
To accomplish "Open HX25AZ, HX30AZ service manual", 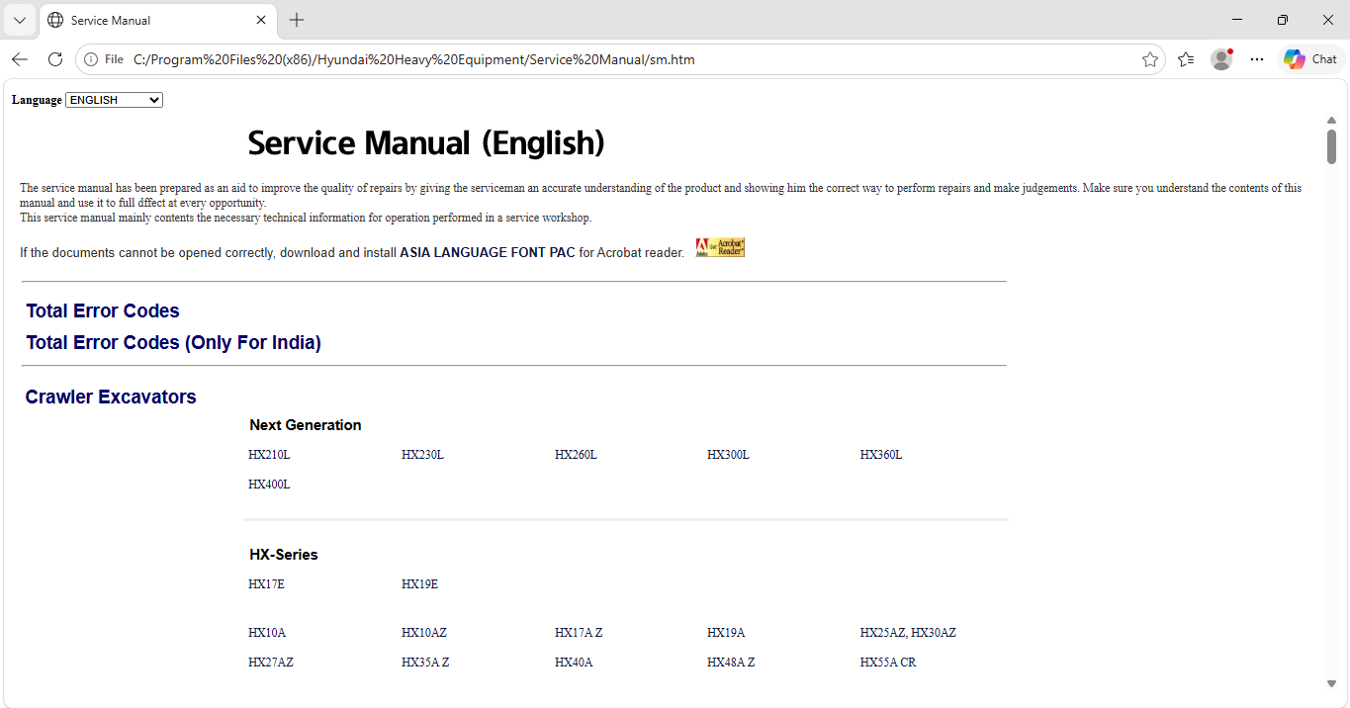I will [x=908, y=633].
